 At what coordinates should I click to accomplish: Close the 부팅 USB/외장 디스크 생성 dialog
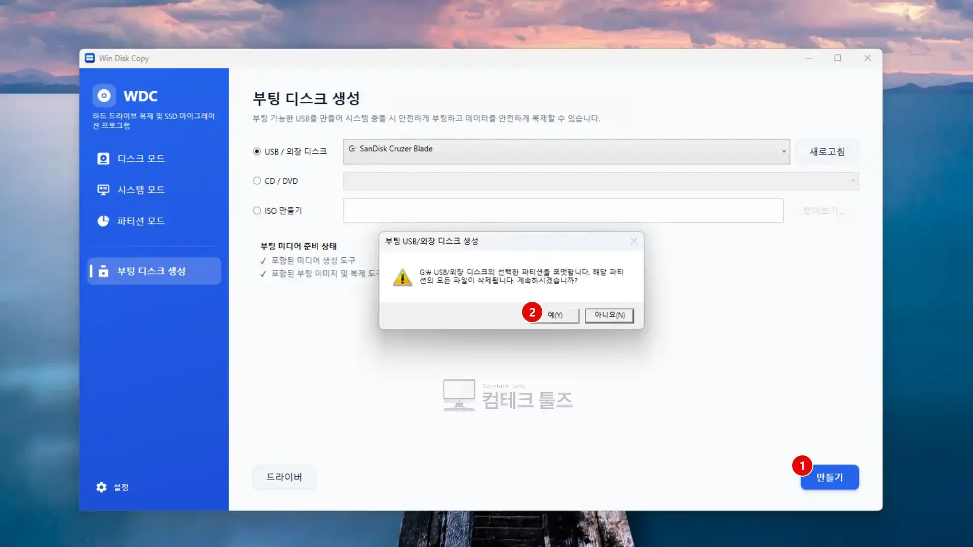point(634,241)
